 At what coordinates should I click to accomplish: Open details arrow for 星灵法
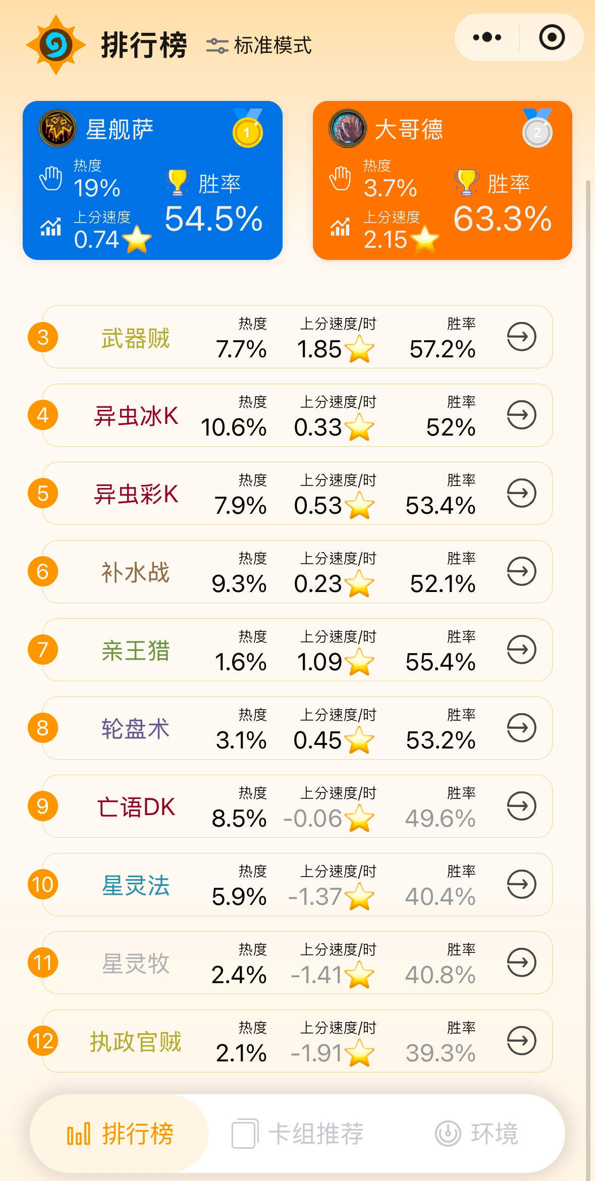pyautogui.click(x=521, y=884)
